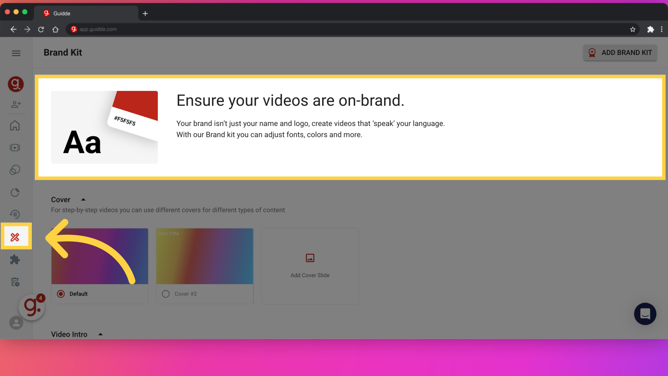The width and height of the screenshot is (668, 376).
Task: Click the Guidde workspace logo in sidebar
Action: pyautogui.click(x=16, y=84)
